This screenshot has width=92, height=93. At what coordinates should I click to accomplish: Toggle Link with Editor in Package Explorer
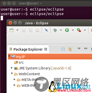tap(70, 49)
